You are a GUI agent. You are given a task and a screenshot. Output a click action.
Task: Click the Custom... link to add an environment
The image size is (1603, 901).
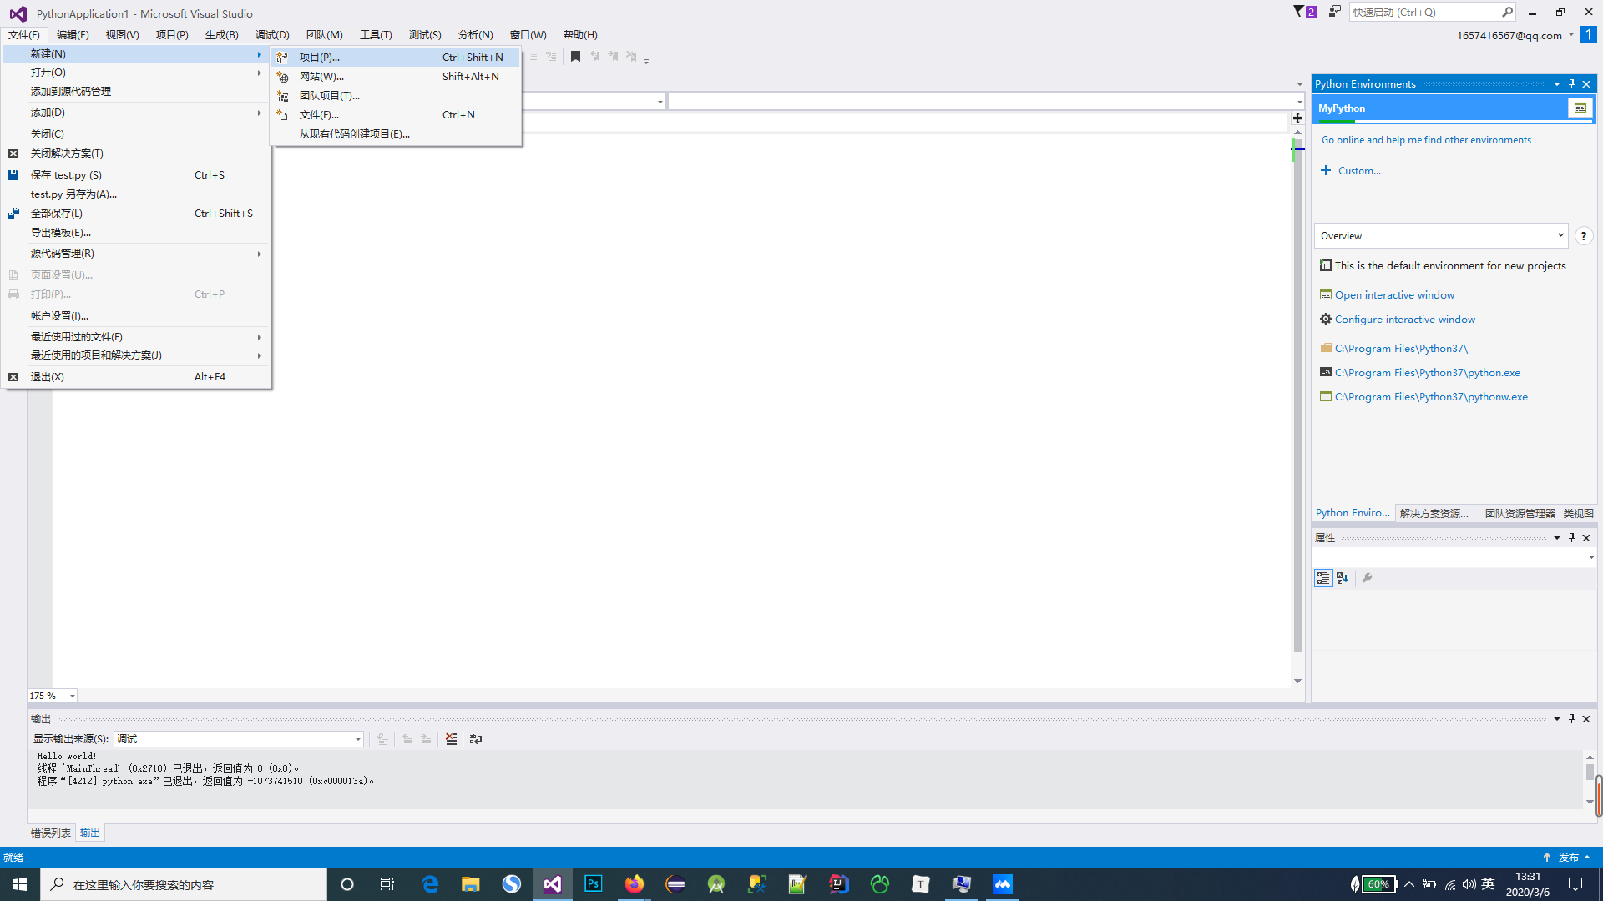point(1357,170)
